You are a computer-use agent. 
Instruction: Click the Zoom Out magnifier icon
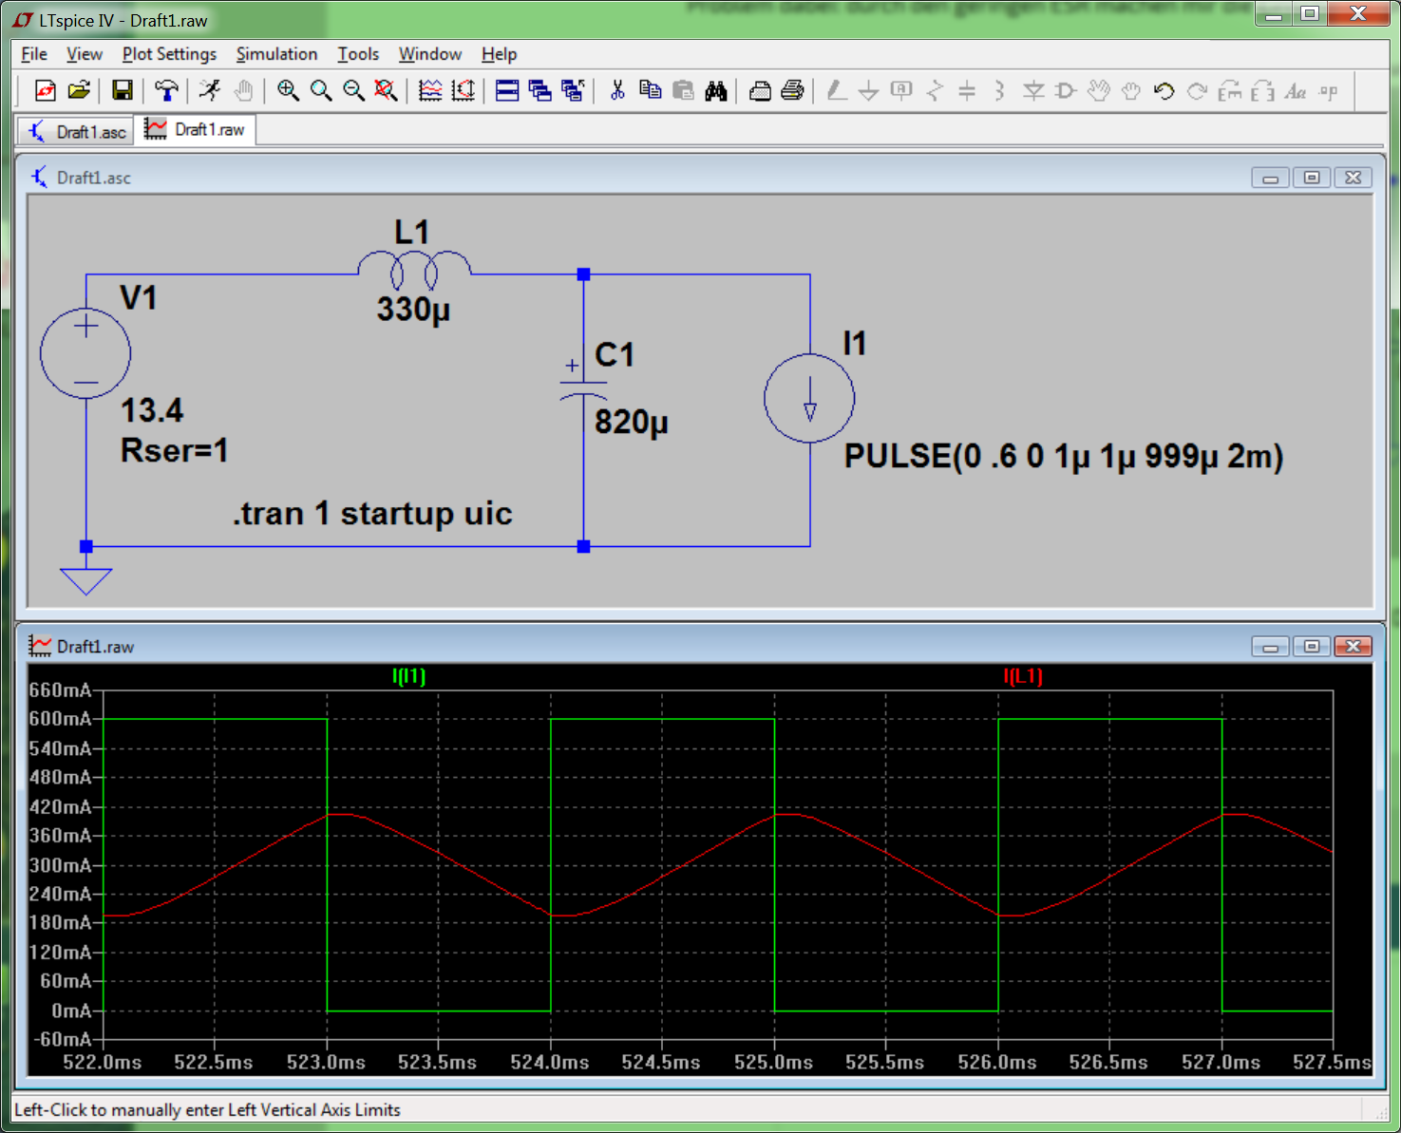[x=353, y=91]
